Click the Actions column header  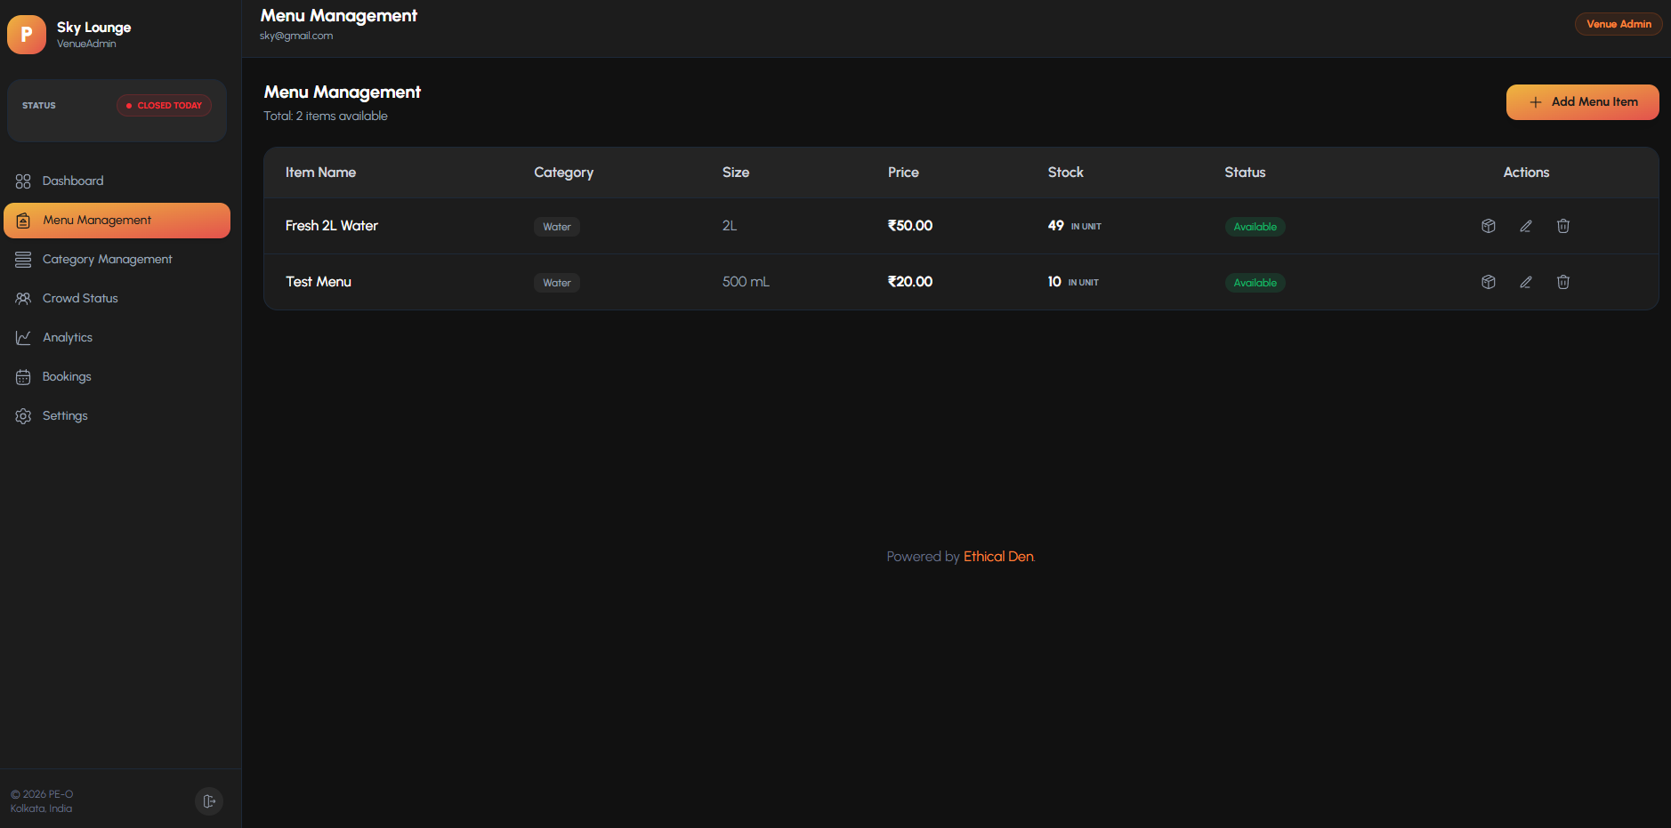pyautogui.click(x=1526, y=173)
